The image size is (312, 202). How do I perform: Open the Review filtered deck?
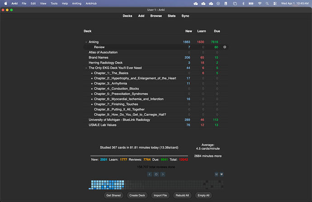pos(99,47)
